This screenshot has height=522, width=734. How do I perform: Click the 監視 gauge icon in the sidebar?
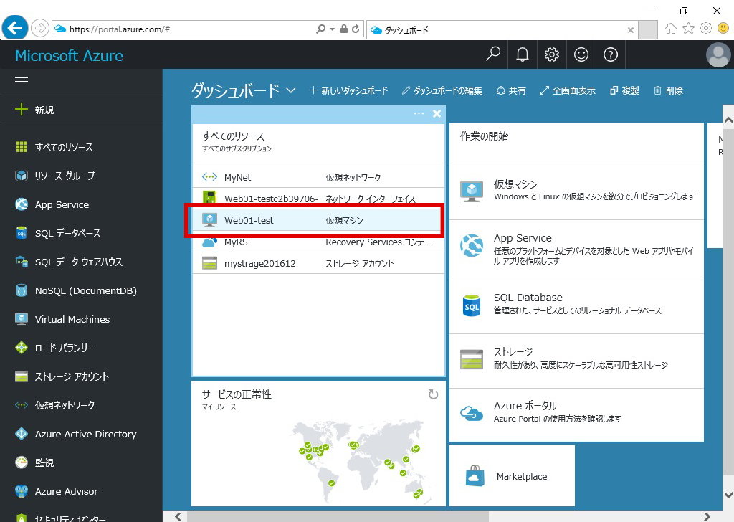tap(22, 462)
